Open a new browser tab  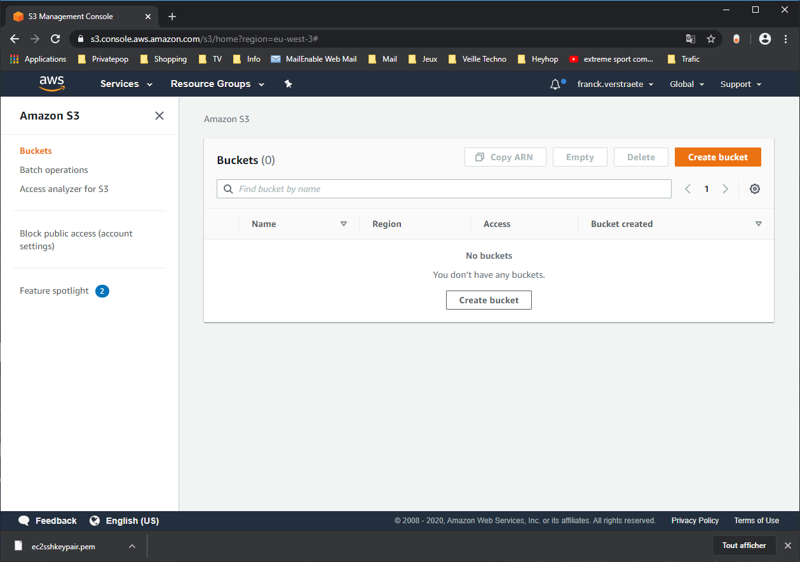click(172, 17)
